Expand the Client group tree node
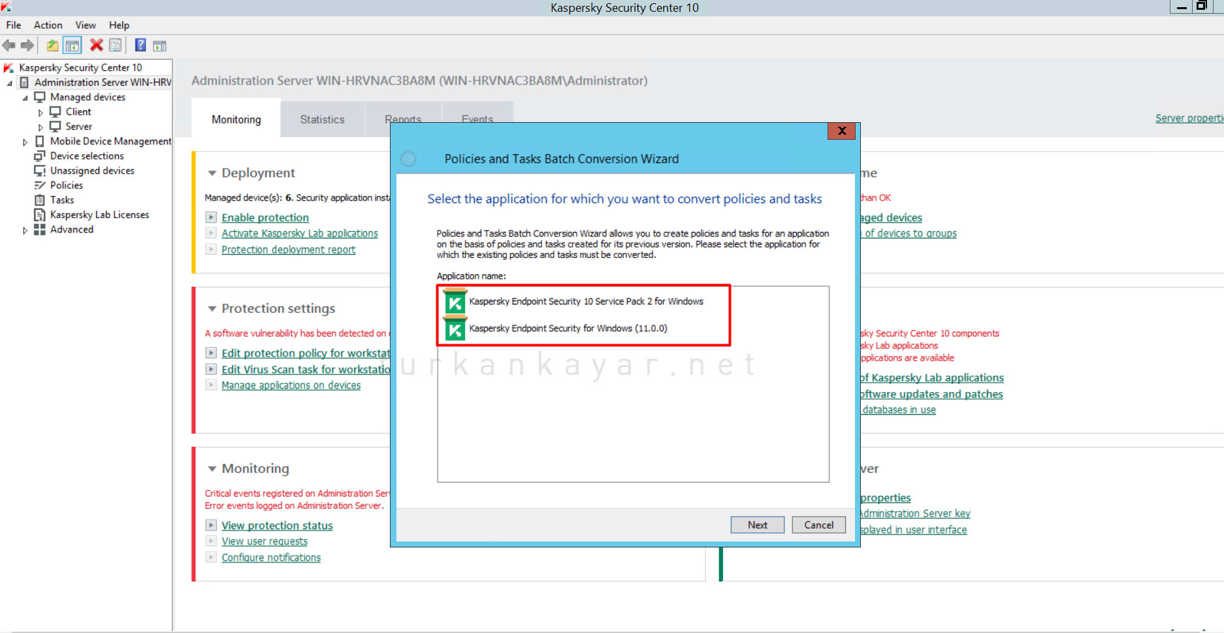Image resolution: width=1224 pixels, height=633 pixels. point(40,112)
